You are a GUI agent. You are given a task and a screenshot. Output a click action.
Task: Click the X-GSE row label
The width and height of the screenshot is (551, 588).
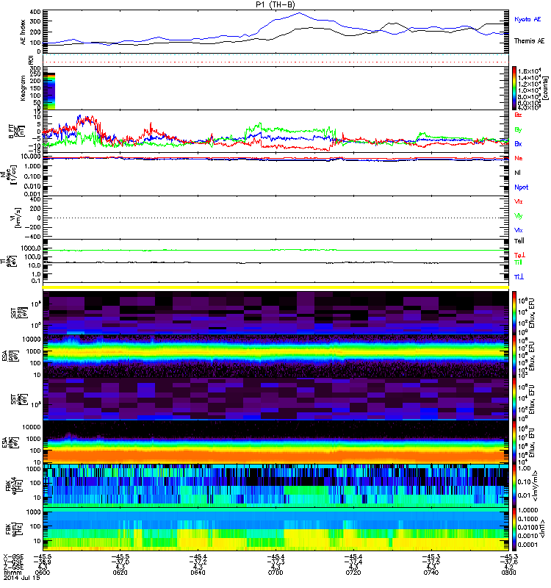tap(12, 557)
